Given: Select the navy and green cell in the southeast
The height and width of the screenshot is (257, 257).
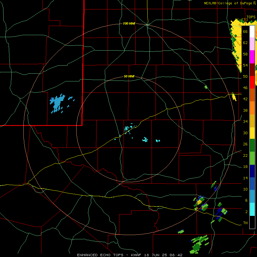Looking at the screenshot, I should [221, 212].
